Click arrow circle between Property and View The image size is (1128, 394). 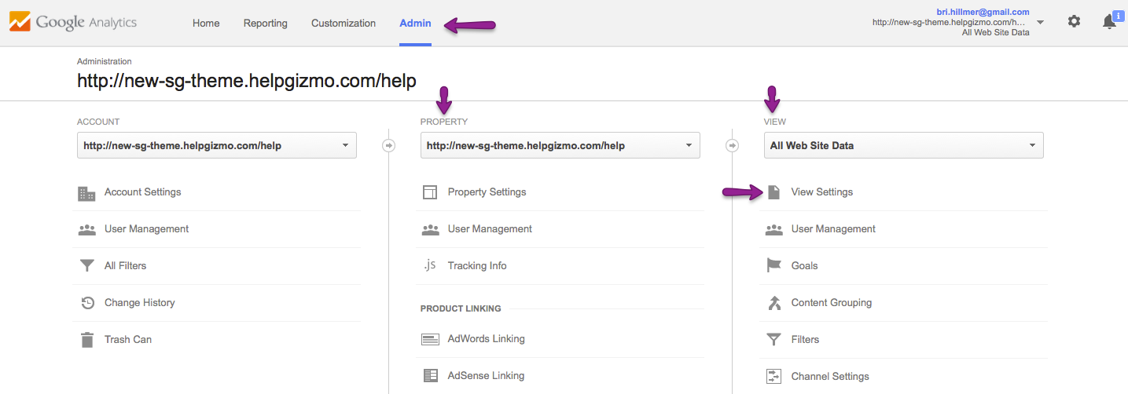(732, 145)
